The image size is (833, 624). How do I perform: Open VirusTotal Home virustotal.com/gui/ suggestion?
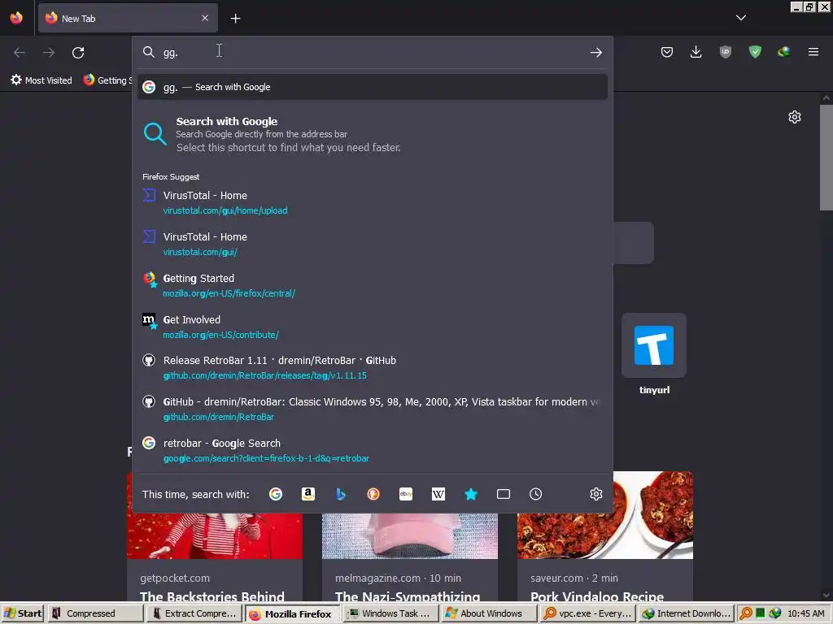click(x=372, y=244)
